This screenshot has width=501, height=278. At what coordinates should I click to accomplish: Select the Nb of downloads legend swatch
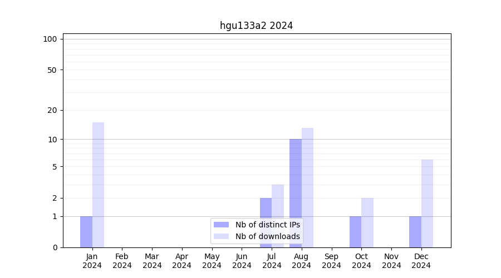click(221, 236)
